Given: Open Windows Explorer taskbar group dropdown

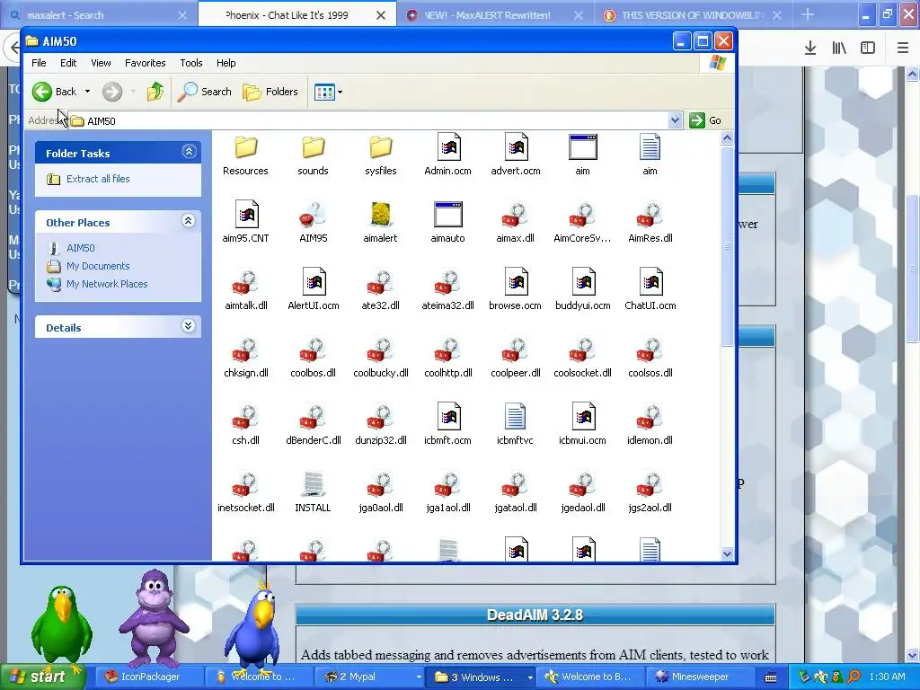Looking at the screenshot, I should [x=530, y=677].
